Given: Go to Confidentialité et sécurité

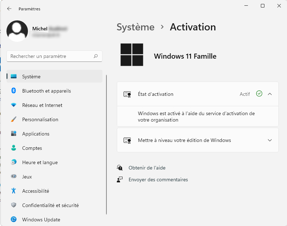Looking at the screenshot, I should [x=54, y=205].
